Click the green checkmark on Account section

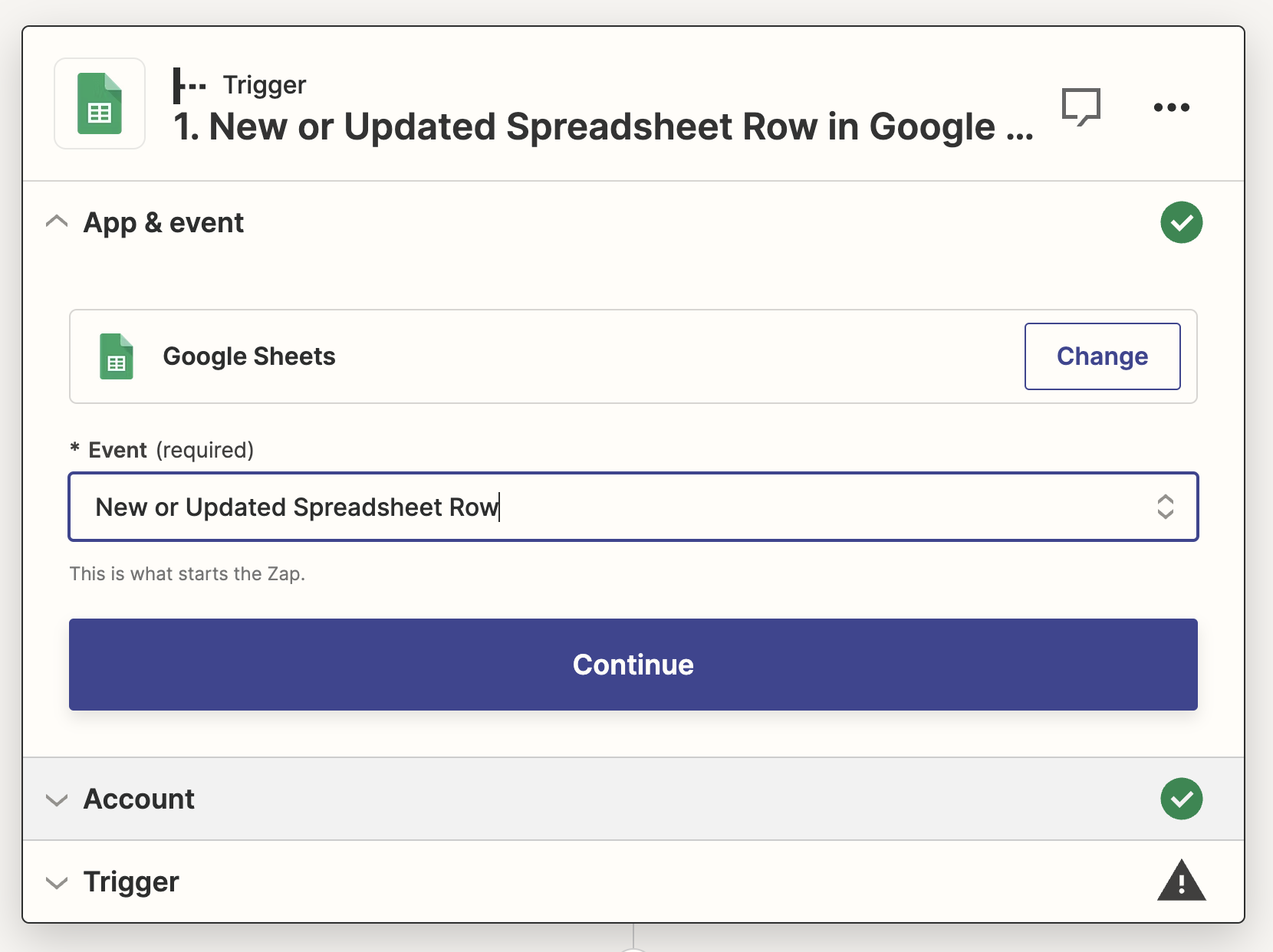[1182, 799]
